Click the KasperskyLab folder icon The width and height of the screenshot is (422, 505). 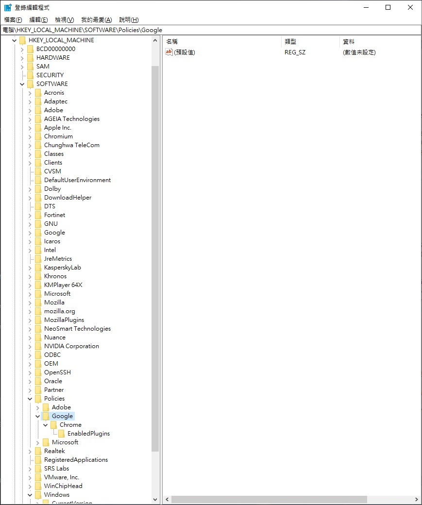pyautogui.click(x=38, y=268)
